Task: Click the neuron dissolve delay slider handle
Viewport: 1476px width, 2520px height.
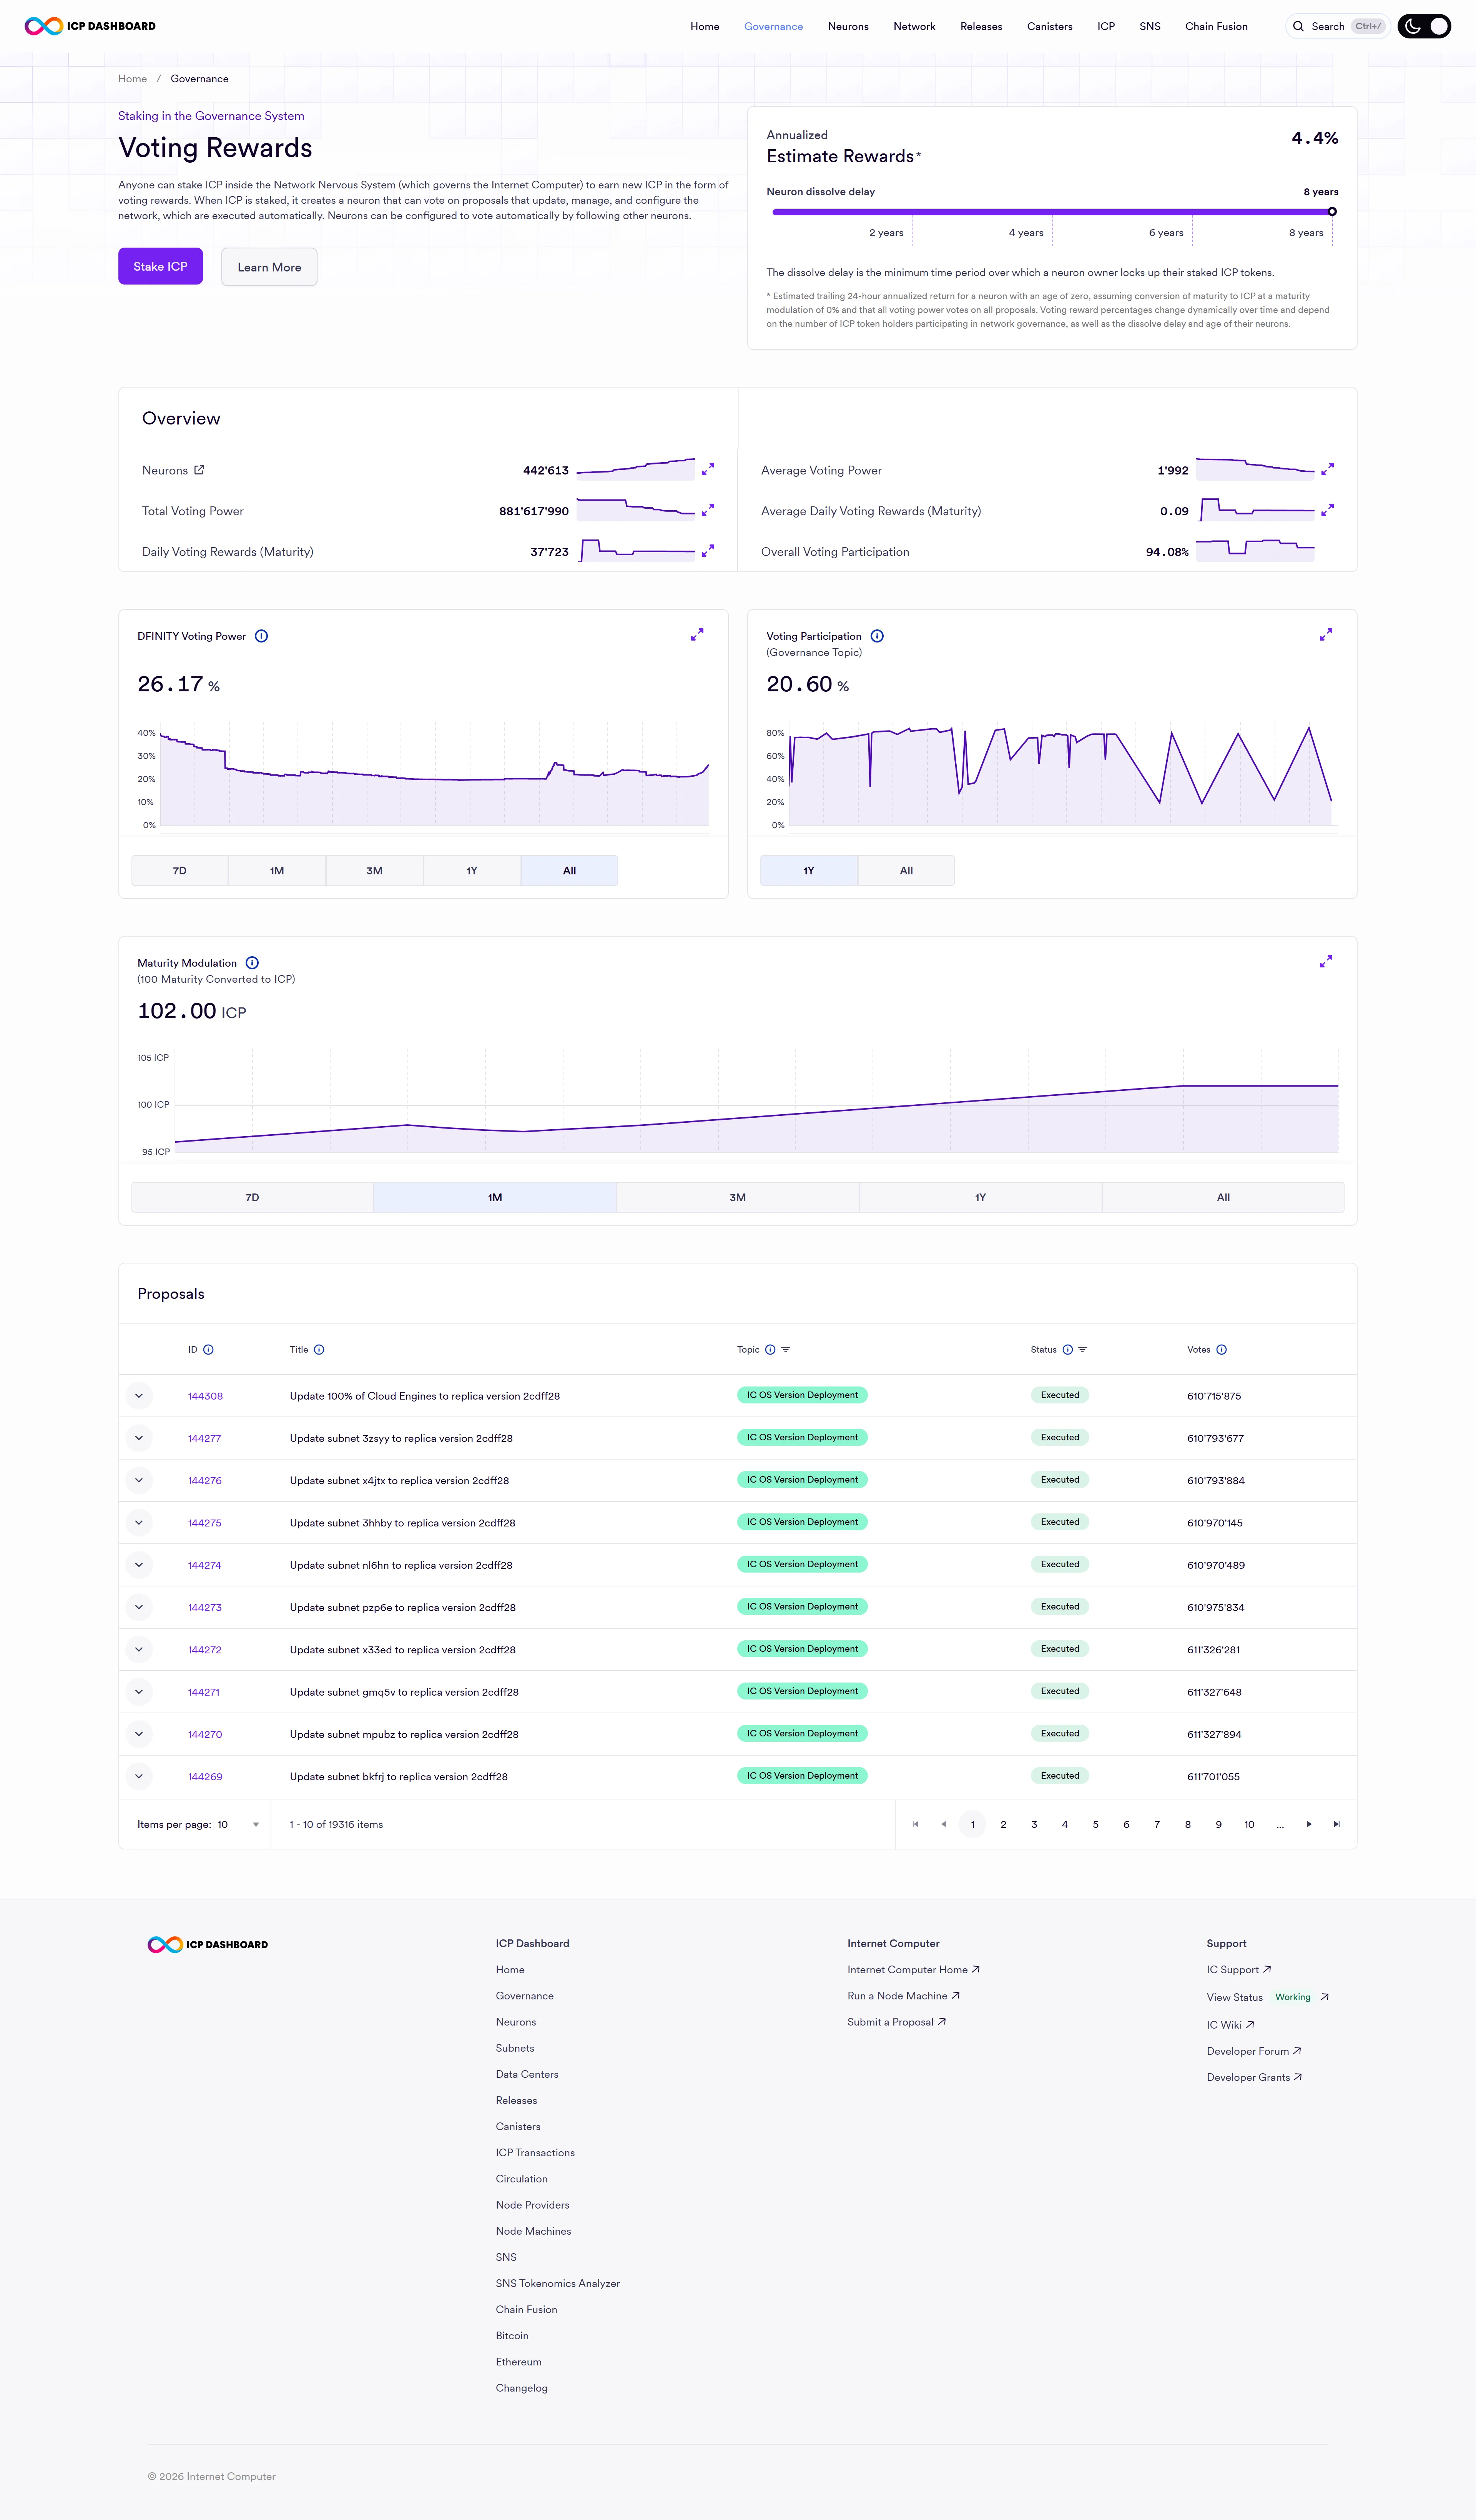Action: pyautogui.click(x=1332, y=212)
